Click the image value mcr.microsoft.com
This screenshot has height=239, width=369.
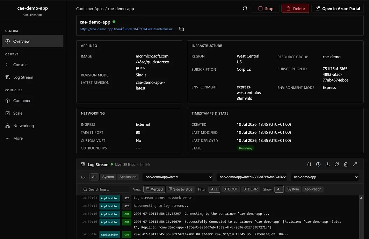pos(152,62)
